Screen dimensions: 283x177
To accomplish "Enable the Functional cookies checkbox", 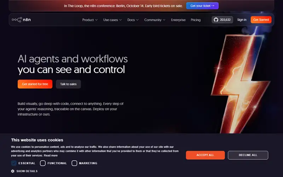I will click(x=43, y=163).
